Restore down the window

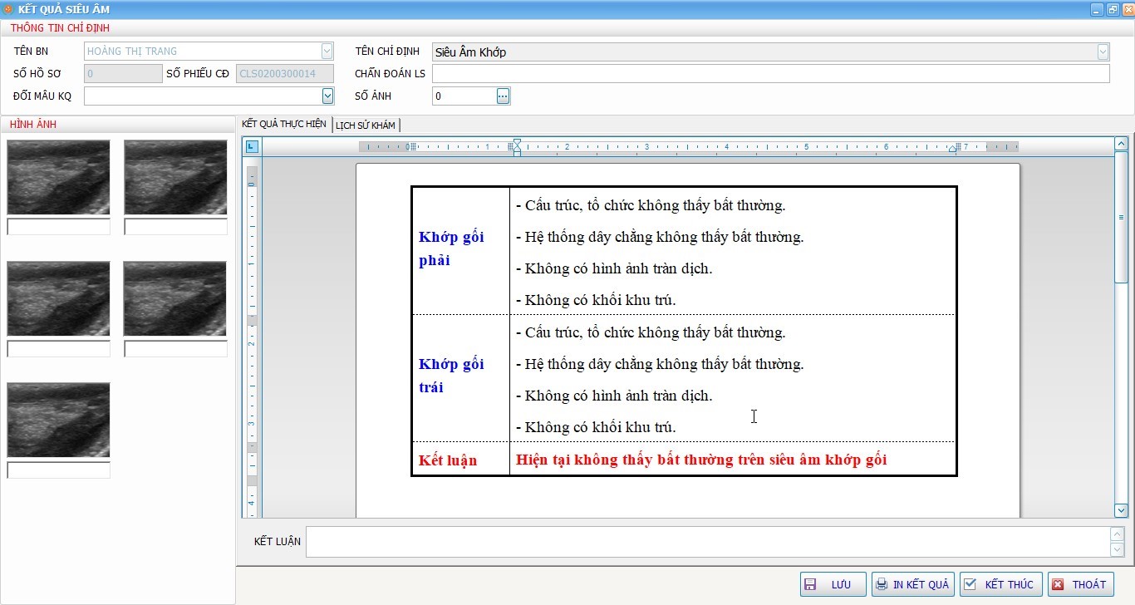[x=1113, y=10]
